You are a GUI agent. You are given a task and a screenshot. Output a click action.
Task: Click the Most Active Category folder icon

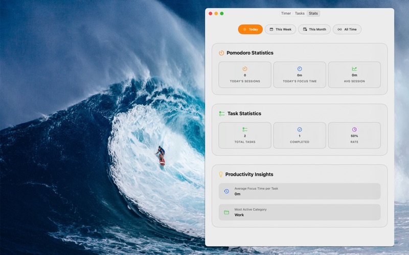[226, 212]
